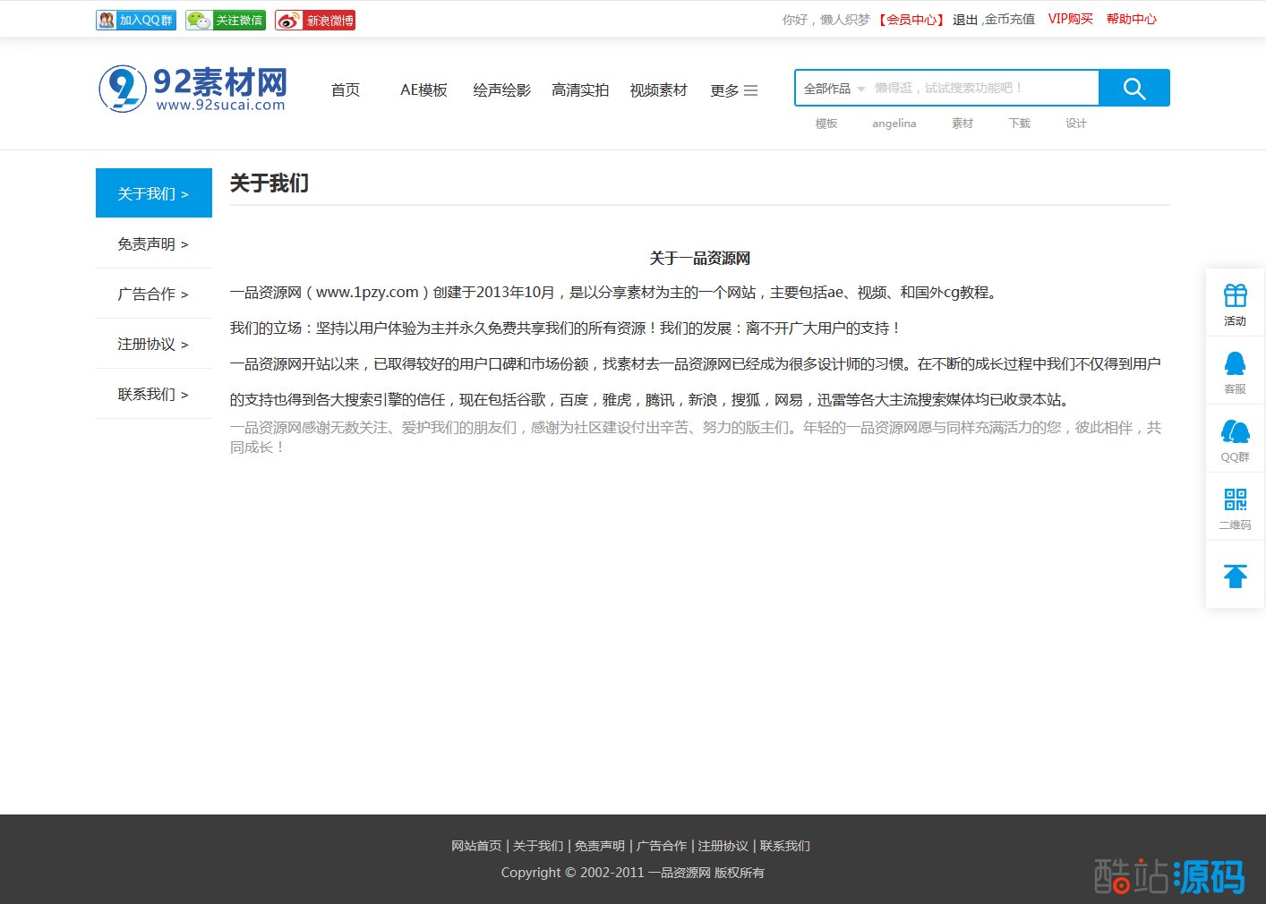Go to 视频素材 in navigation

(658, 90)
